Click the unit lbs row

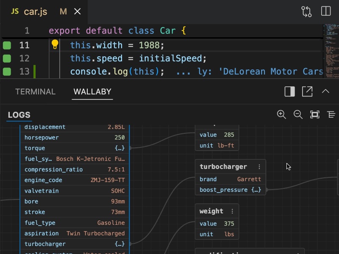click(x=217, y=235)
